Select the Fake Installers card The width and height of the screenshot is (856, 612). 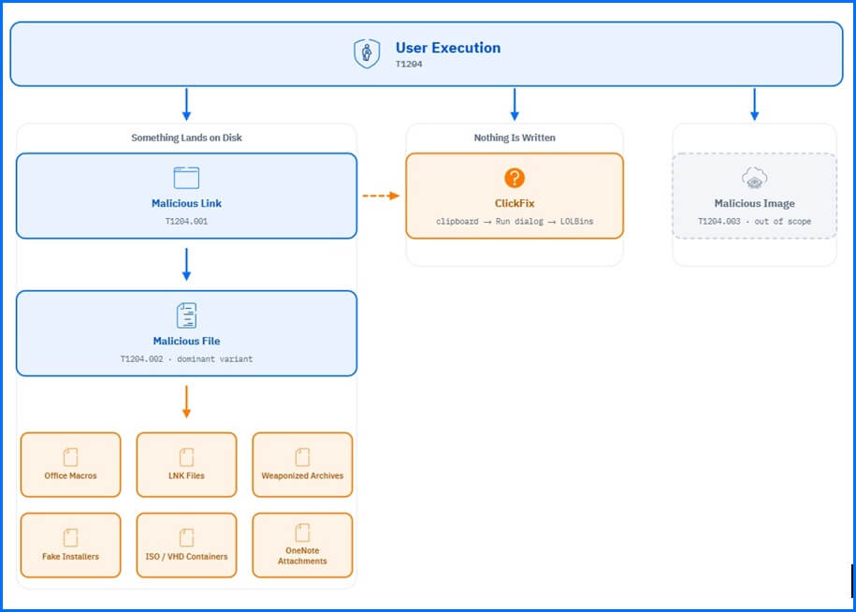pos(70,545)
